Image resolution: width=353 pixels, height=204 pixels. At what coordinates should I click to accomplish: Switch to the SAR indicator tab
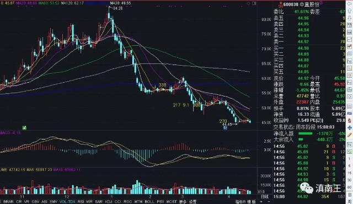(99, 202)
